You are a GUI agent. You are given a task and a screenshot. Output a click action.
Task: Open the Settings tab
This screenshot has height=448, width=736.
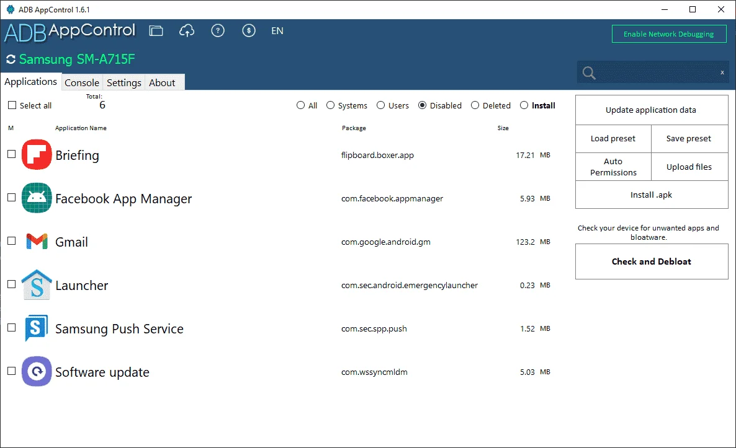(124, 82)
